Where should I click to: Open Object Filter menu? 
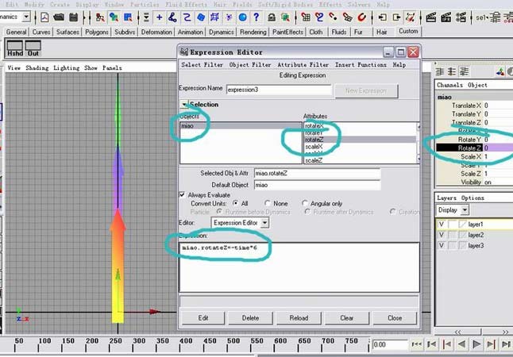click(250, 65)
